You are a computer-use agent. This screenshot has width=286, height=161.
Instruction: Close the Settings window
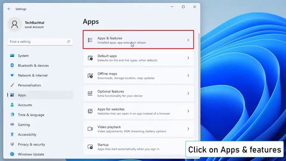pos(194,7)
